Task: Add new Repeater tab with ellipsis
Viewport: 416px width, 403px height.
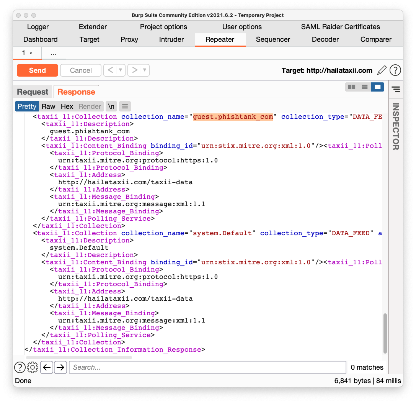Action: tap(53, 53)
